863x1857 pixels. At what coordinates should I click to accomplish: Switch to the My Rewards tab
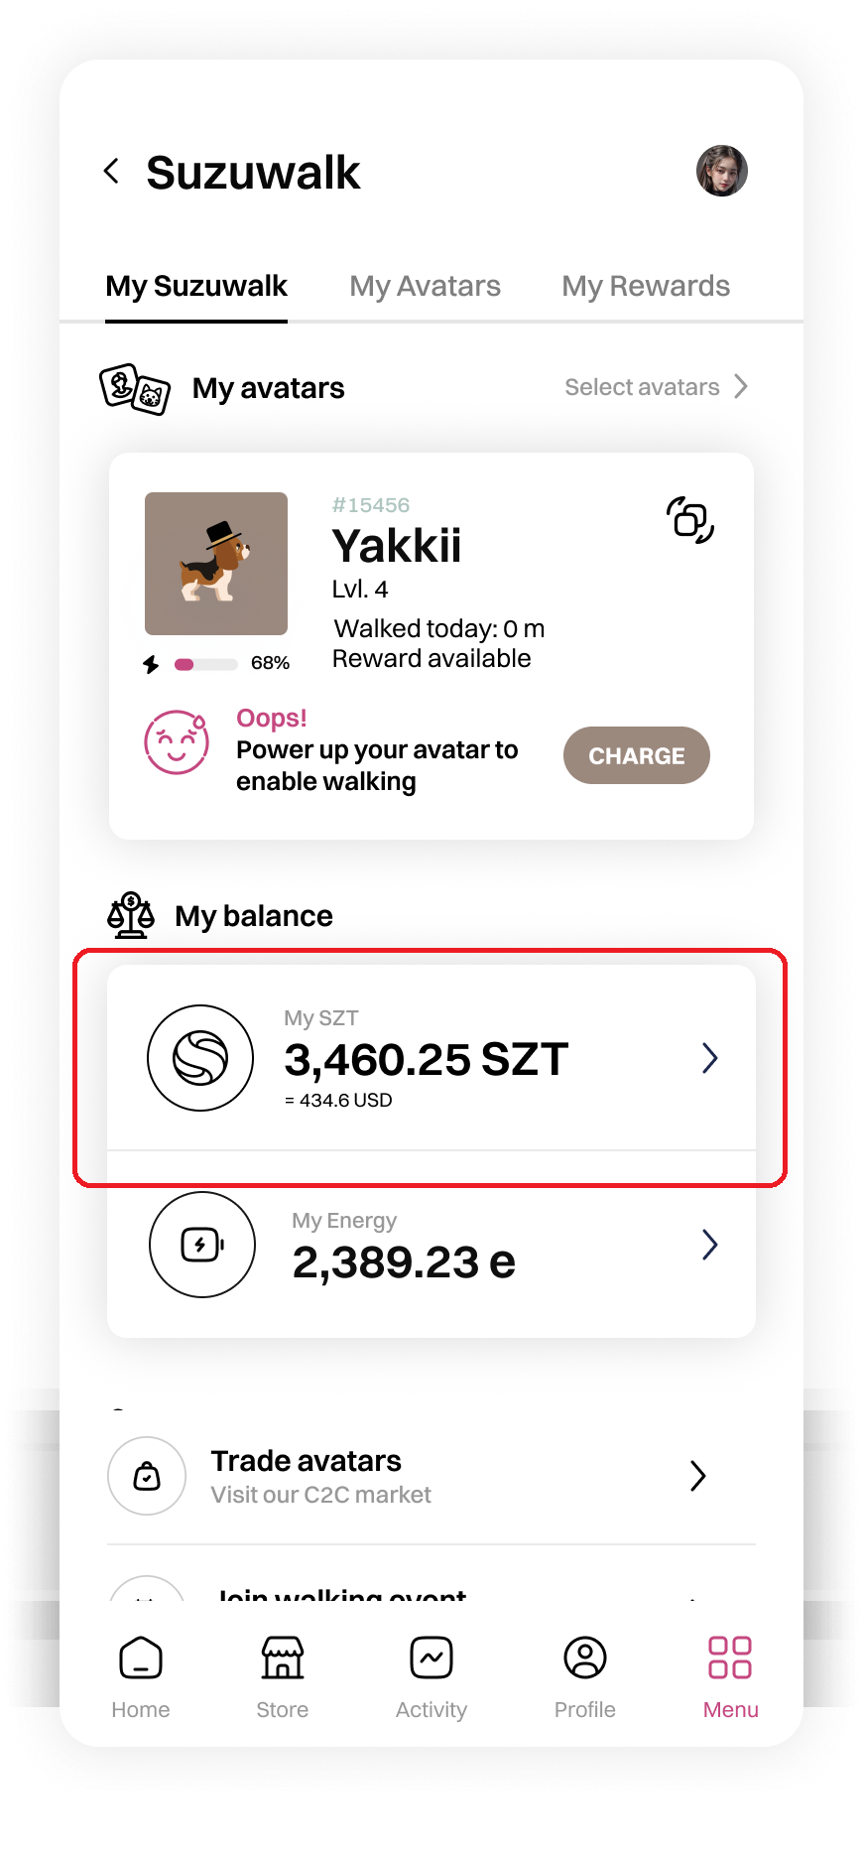click(646, 286)
